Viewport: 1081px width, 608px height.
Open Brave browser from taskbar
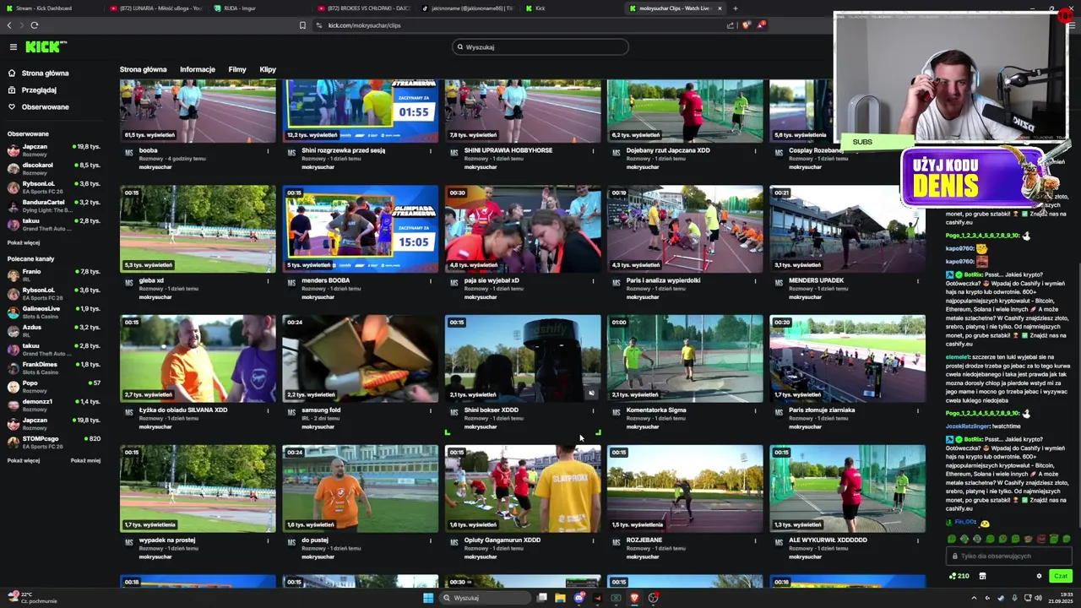click(x=634, y=598)
